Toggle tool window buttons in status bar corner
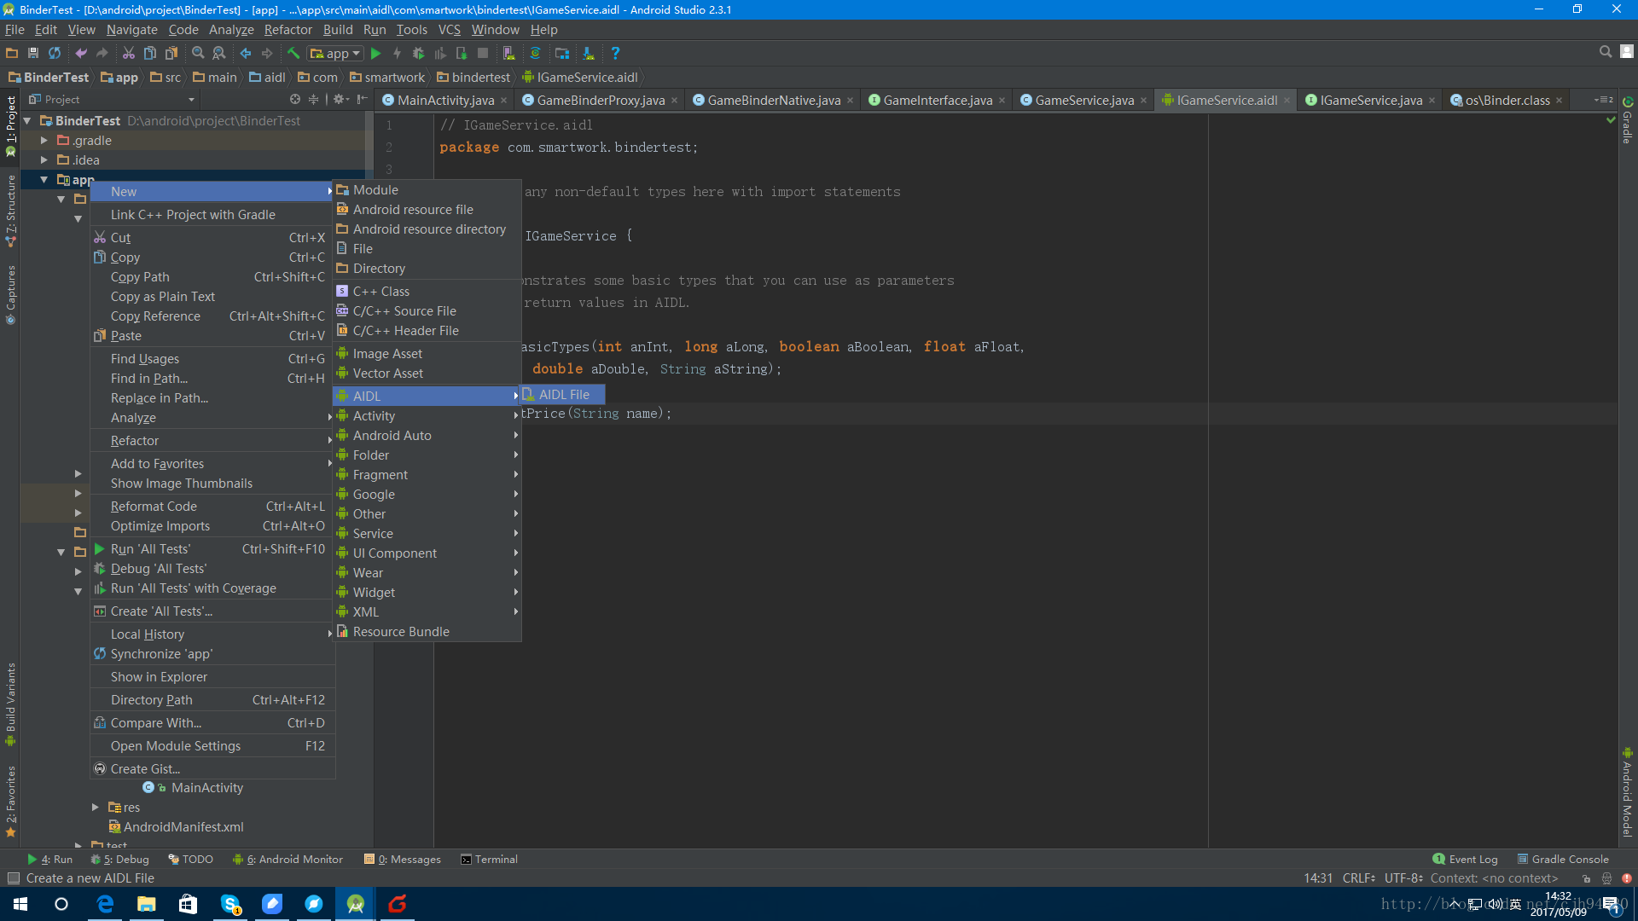Image resolution: width=1638 pixels, height=921 pixels. [13, 878]
